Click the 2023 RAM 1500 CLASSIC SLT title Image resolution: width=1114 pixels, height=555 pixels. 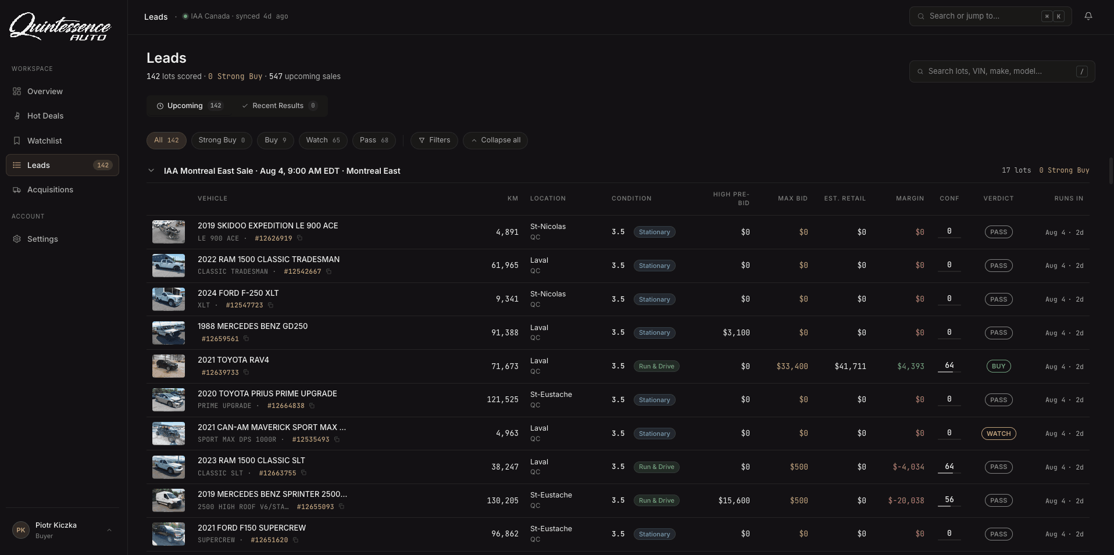tap(251, 460)
